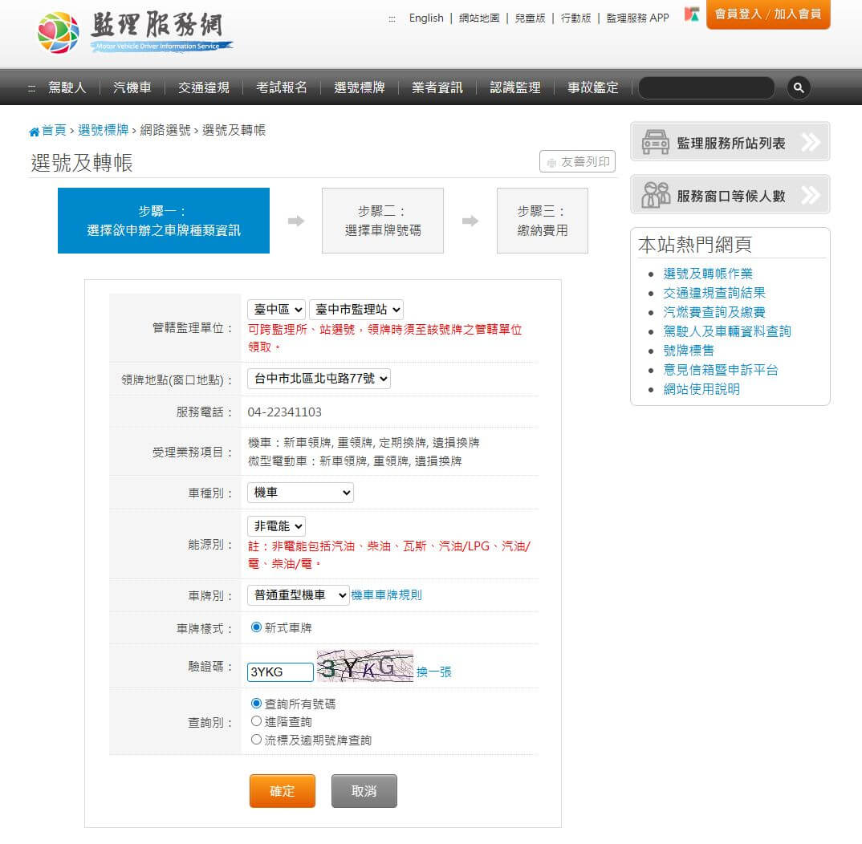Expand the 車種別 機車 dropdown
Image resolution: width=862 pixels, height=844 pixels.
[x=300, y=493]
